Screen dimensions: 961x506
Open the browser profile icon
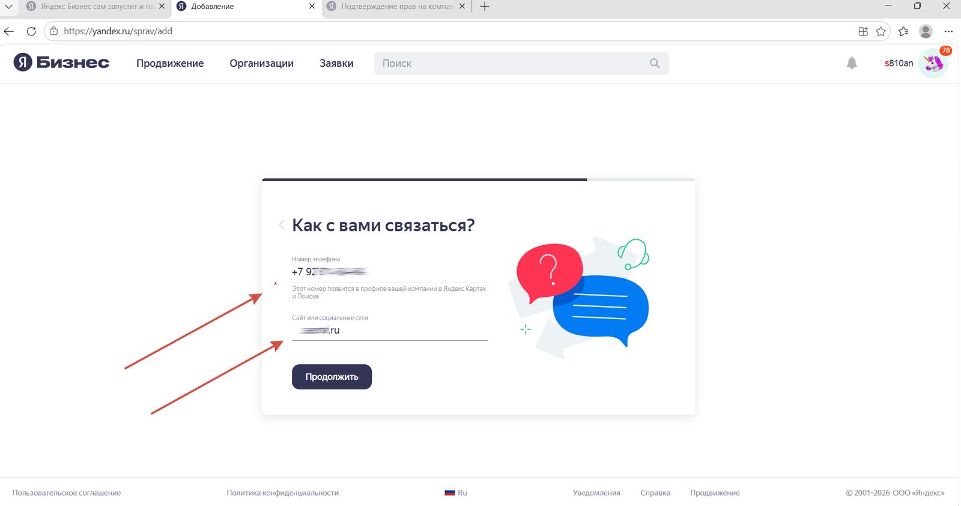(926, 31)
